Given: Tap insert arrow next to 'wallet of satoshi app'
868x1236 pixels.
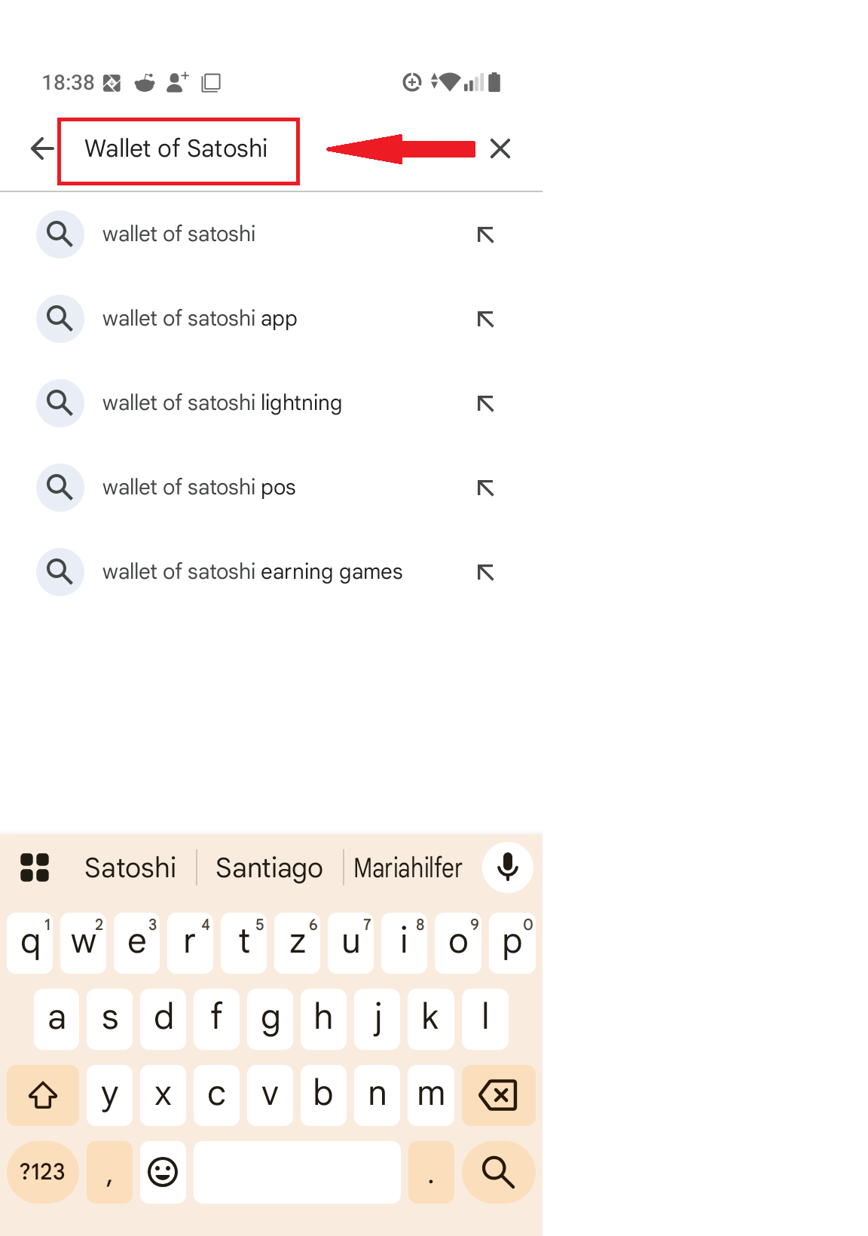Looking at the screenshot, I should click(x=485, y=320).
